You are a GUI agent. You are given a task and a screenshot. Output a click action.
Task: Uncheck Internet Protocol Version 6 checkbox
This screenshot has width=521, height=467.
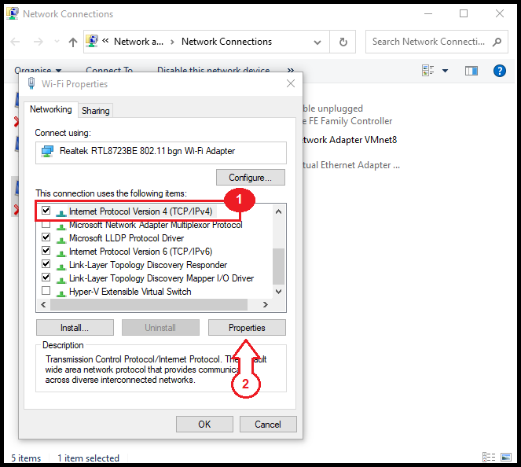[46, 251]
